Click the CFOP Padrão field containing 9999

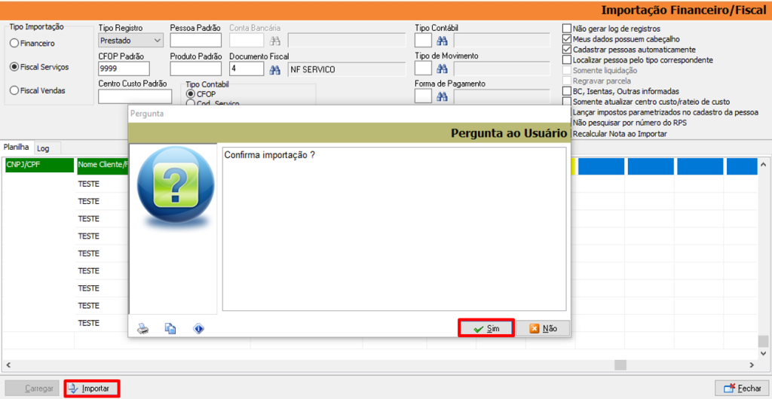click(x=124, y=69)
